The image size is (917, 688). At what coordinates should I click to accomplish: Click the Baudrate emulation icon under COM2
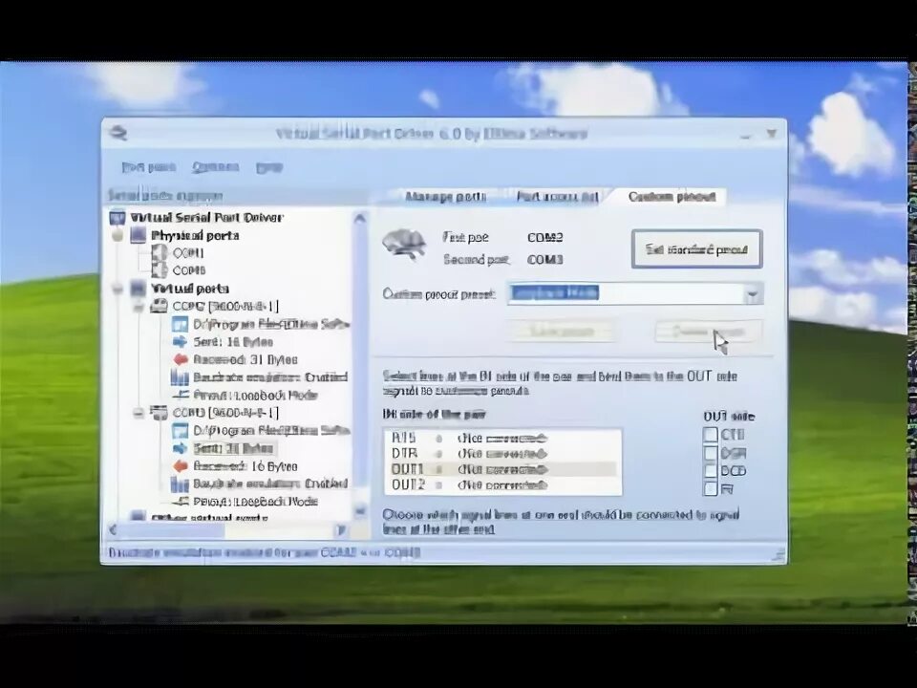tap(180, 377)
